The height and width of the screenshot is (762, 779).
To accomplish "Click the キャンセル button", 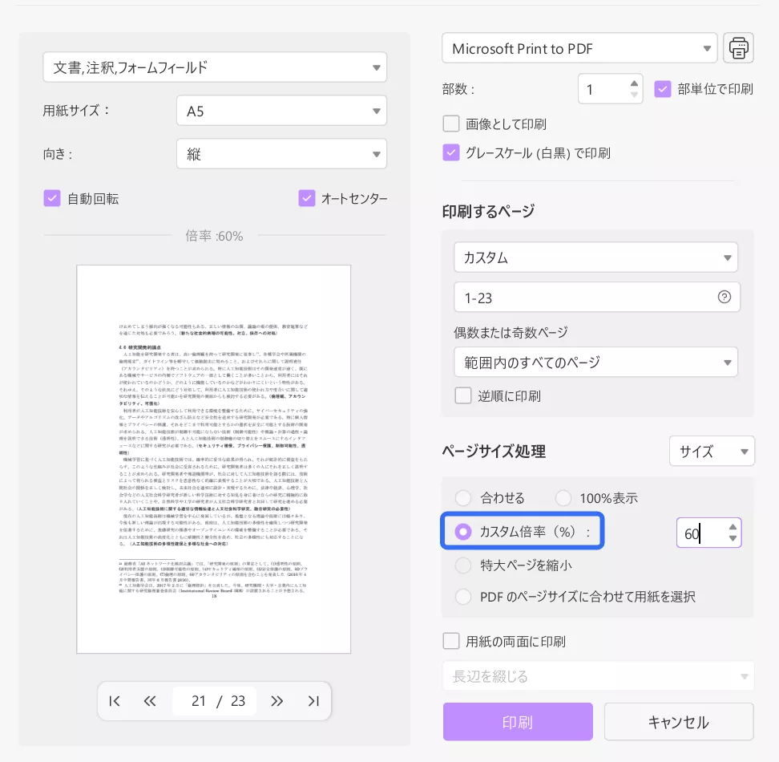I will point(679,722).
